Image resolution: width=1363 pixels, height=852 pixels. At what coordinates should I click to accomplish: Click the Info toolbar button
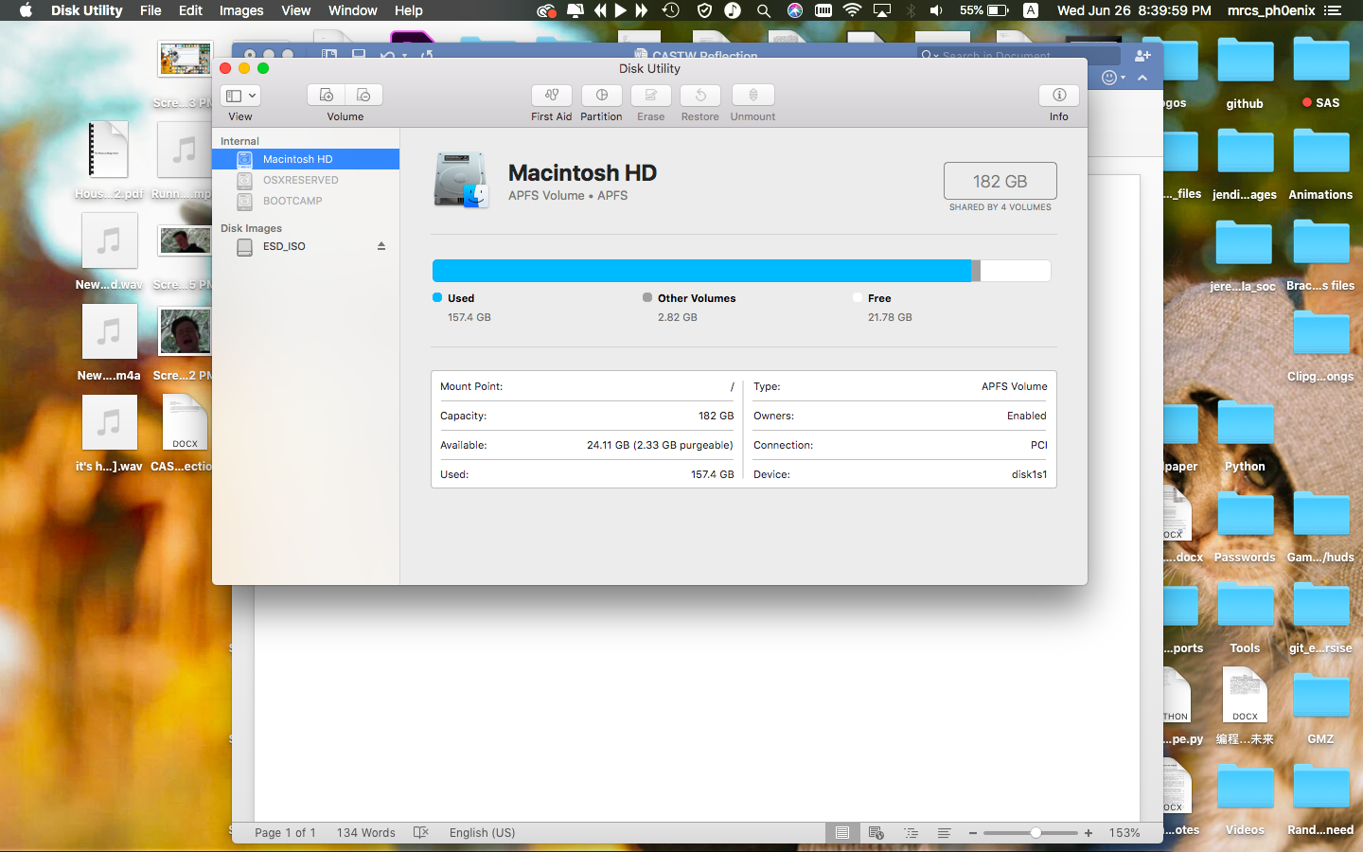pyautogui.click(x=1059, y=96)
